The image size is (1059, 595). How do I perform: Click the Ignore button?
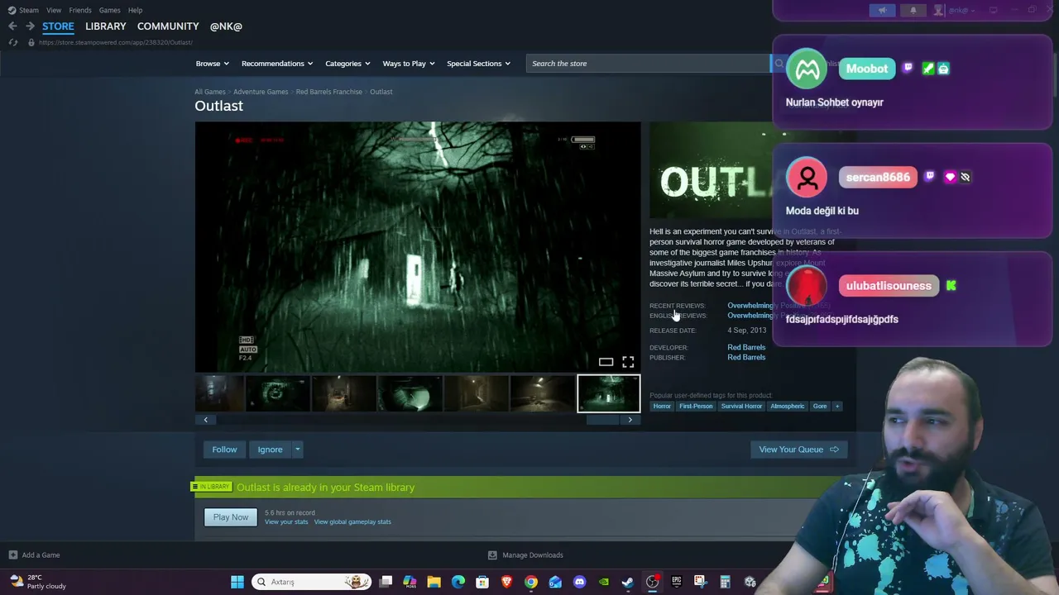[x=270, y=450]
